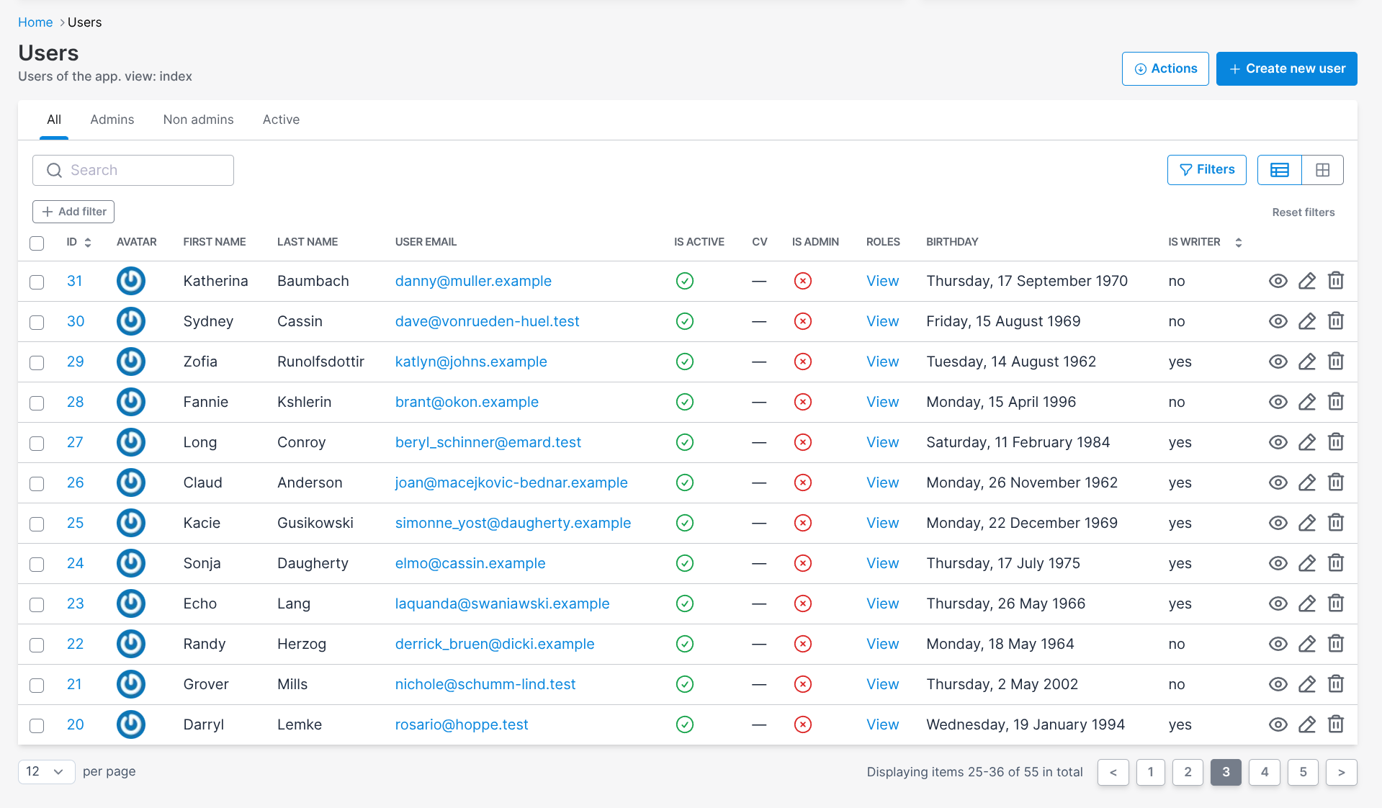Open the Non admins tab
This screenshot has height=808, width=1382.
(198, 120)
